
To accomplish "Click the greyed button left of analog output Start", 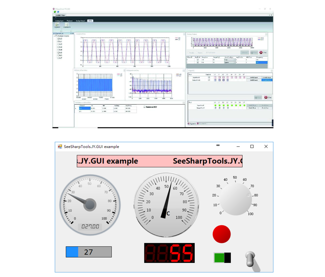I will point(245,52).
